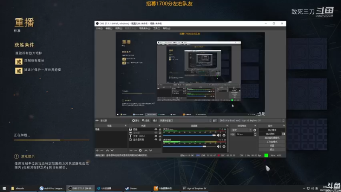Move scene down with the Scenes panel down arrow
This screenshot has height=192, width=341.
pyautogui.click(x=112, y=151)
